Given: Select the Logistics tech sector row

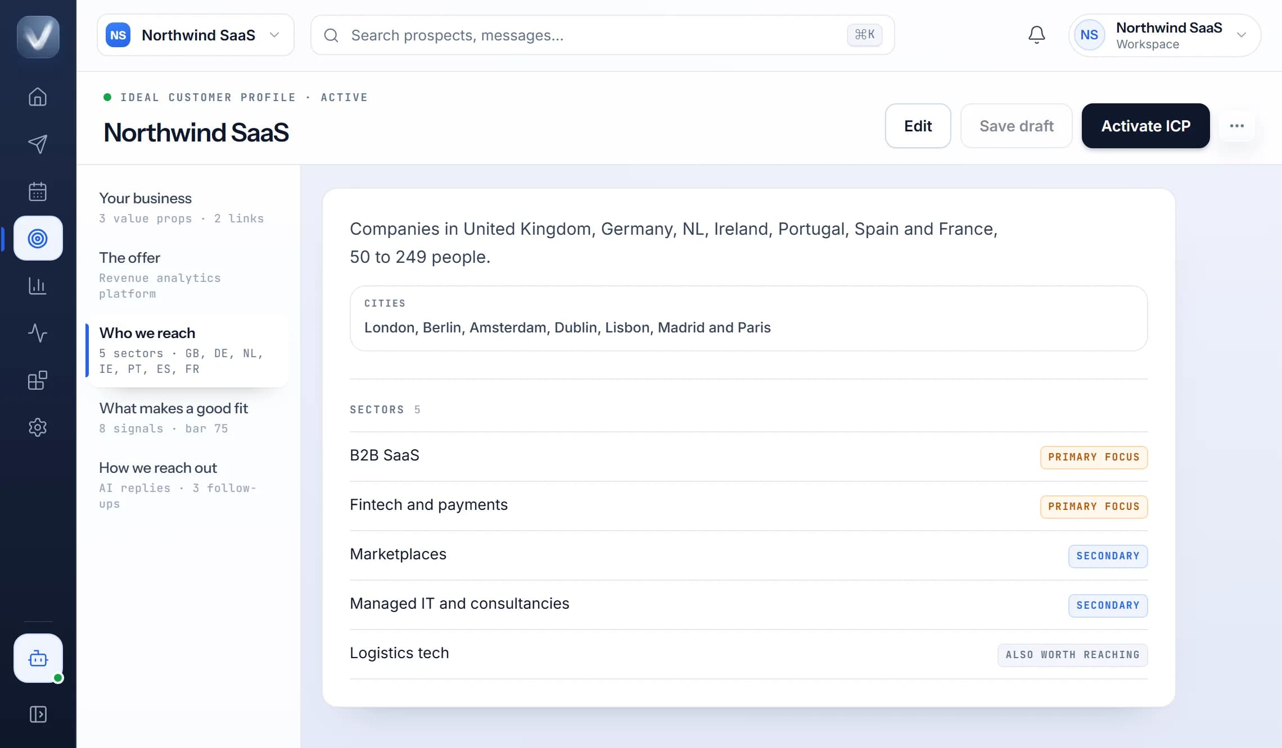Looking at the screenshot, I should click(749, 654).
